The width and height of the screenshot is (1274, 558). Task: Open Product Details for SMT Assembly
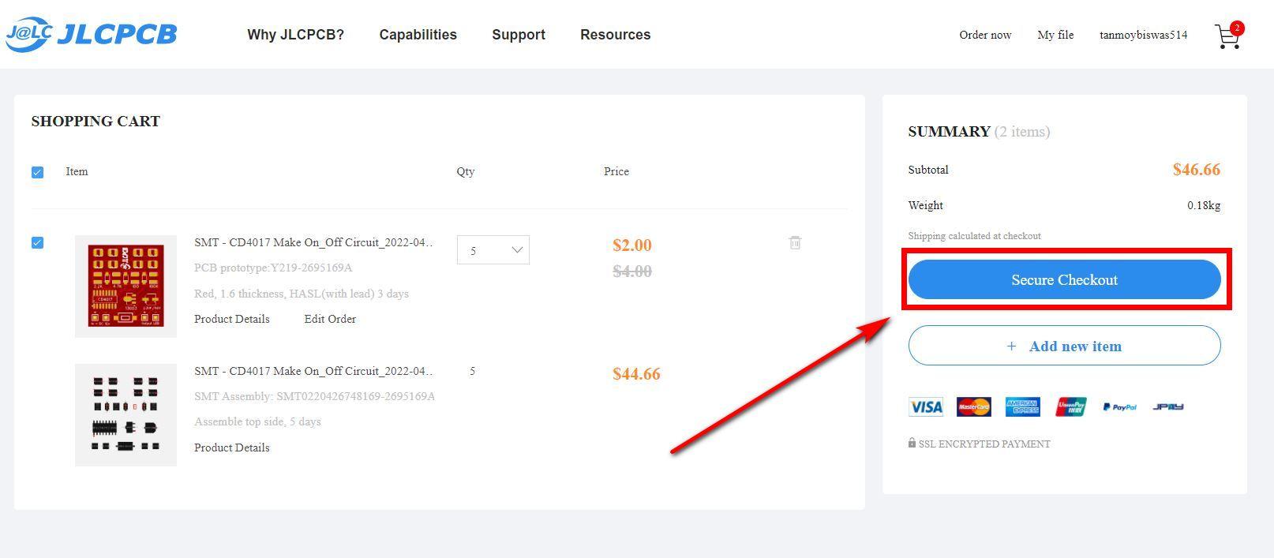coord(232,448)
